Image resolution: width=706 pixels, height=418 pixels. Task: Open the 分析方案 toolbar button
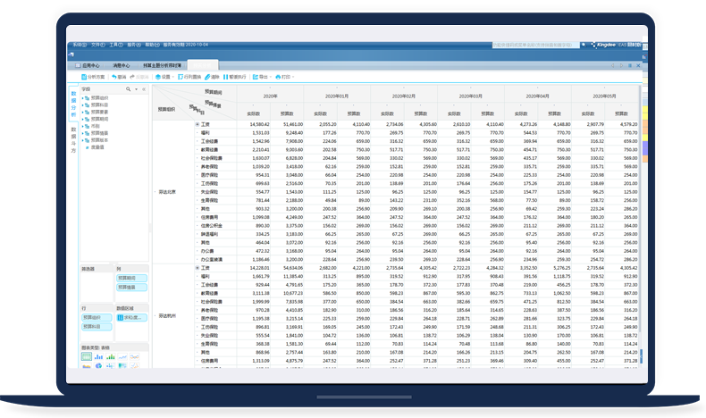[93, 77]
